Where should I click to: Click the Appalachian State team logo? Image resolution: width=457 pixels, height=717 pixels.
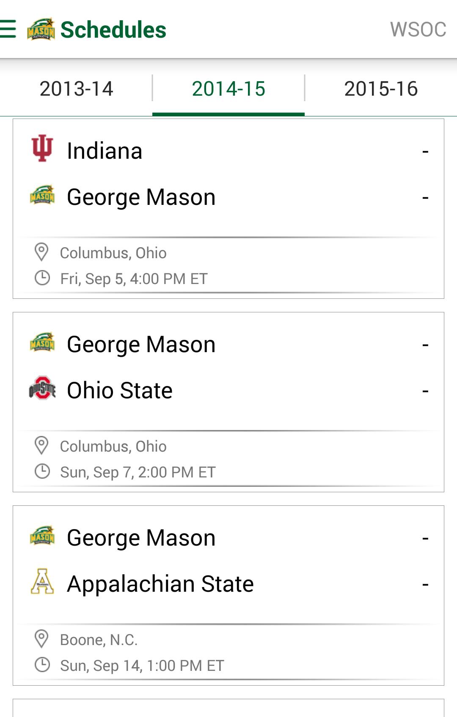tap(42, 581)
